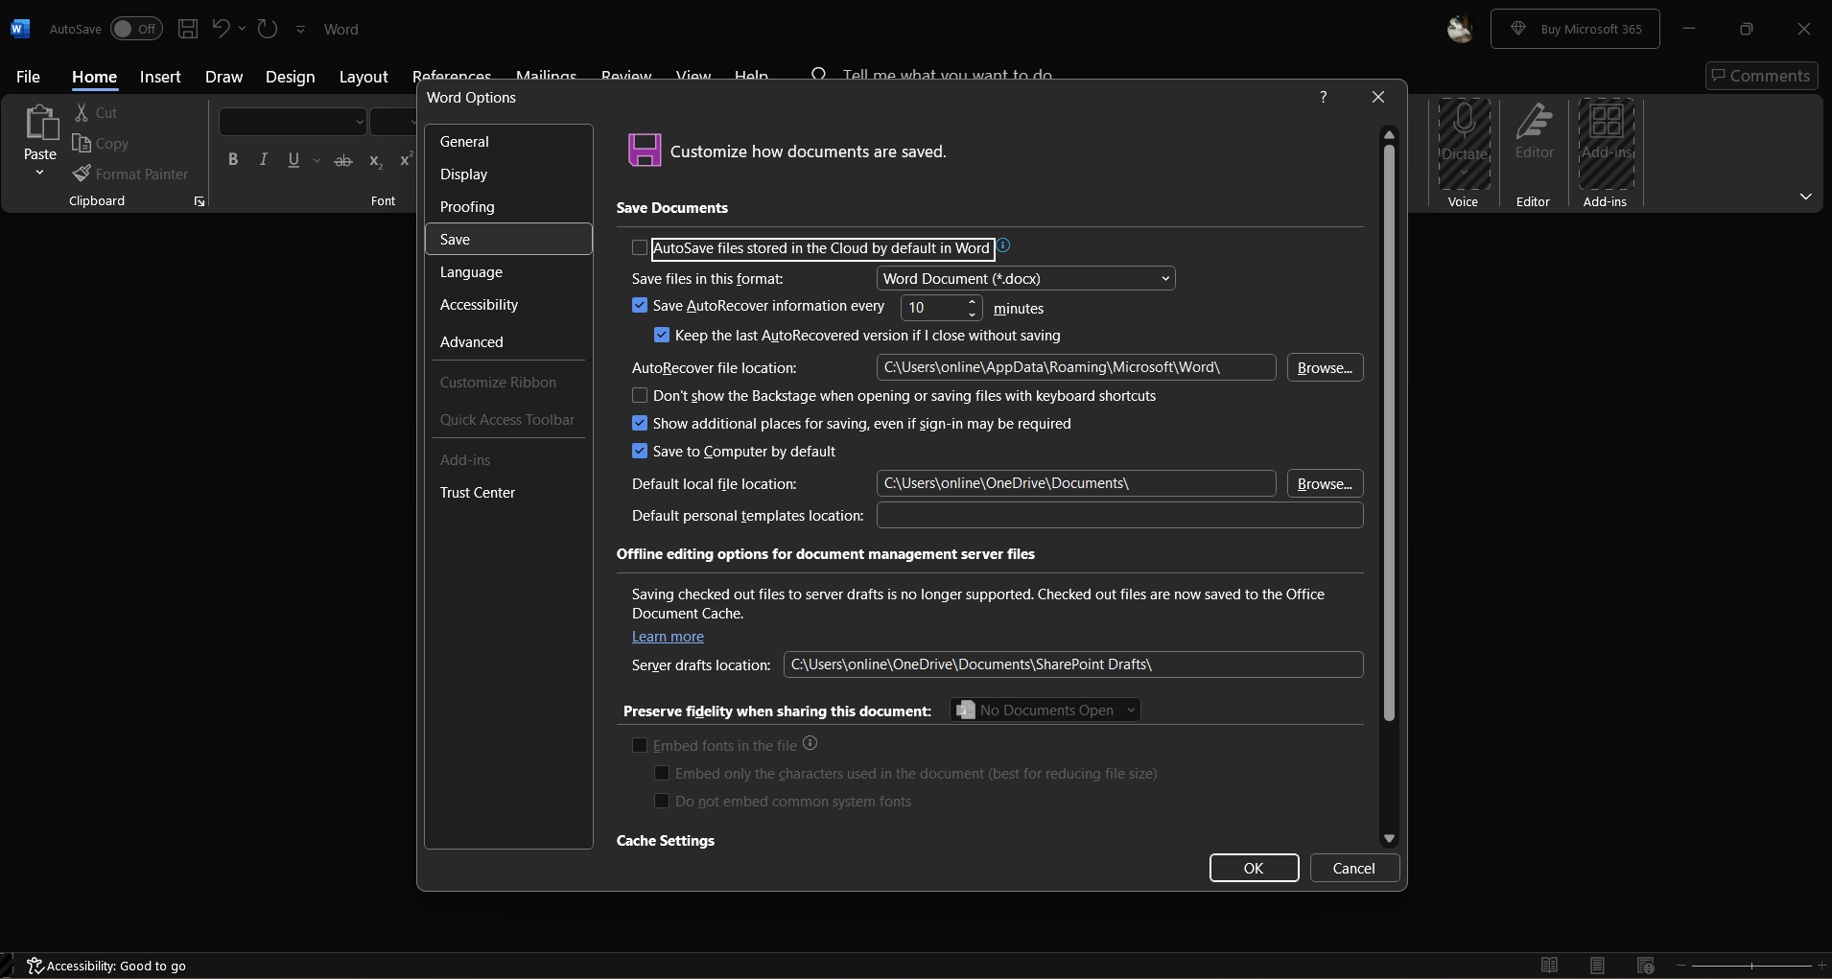Switch to the Draw tab
The height and width of the screenshot is (979, 1832).
223,77
